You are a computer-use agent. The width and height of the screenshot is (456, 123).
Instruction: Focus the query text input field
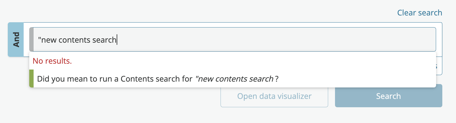click(233, 40)
